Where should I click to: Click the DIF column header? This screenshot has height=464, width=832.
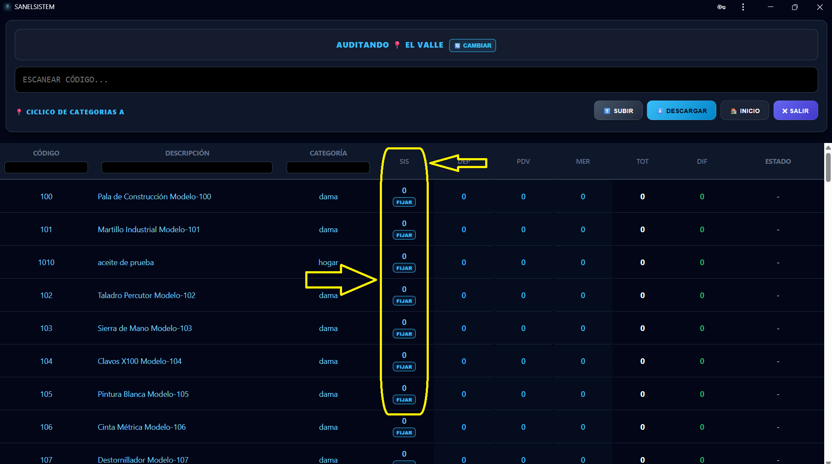click(x=702, y=161)
